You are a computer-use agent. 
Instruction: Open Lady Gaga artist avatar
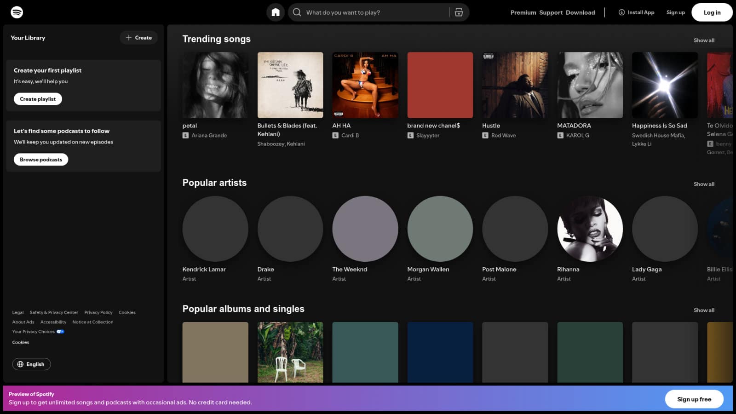(665, 229)
